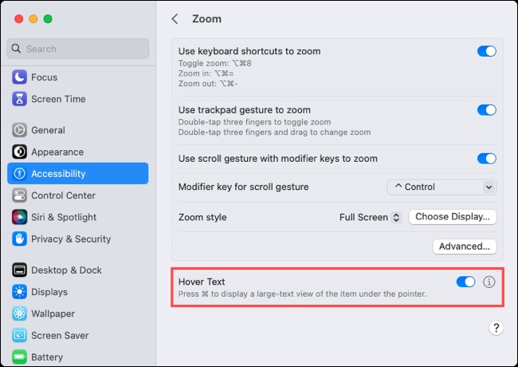
Task: Show Hover Text info icon details
Action: tap(489, 282)
